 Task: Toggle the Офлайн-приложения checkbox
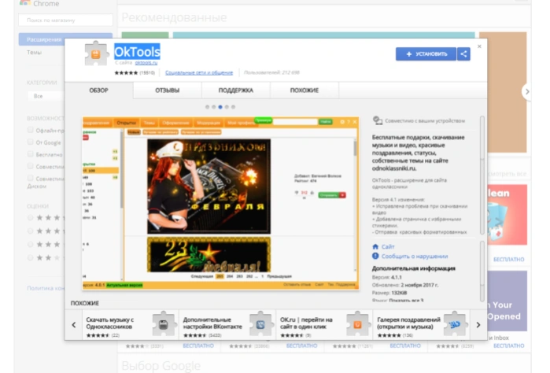tap(31, 130)
